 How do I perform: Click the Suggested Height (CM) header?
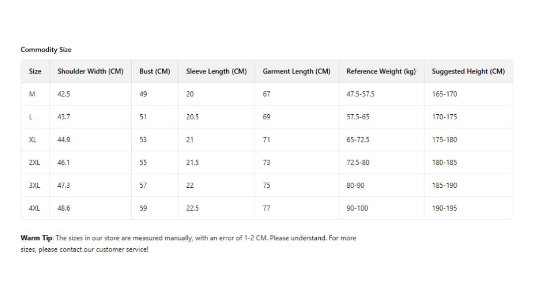(468, 72)
